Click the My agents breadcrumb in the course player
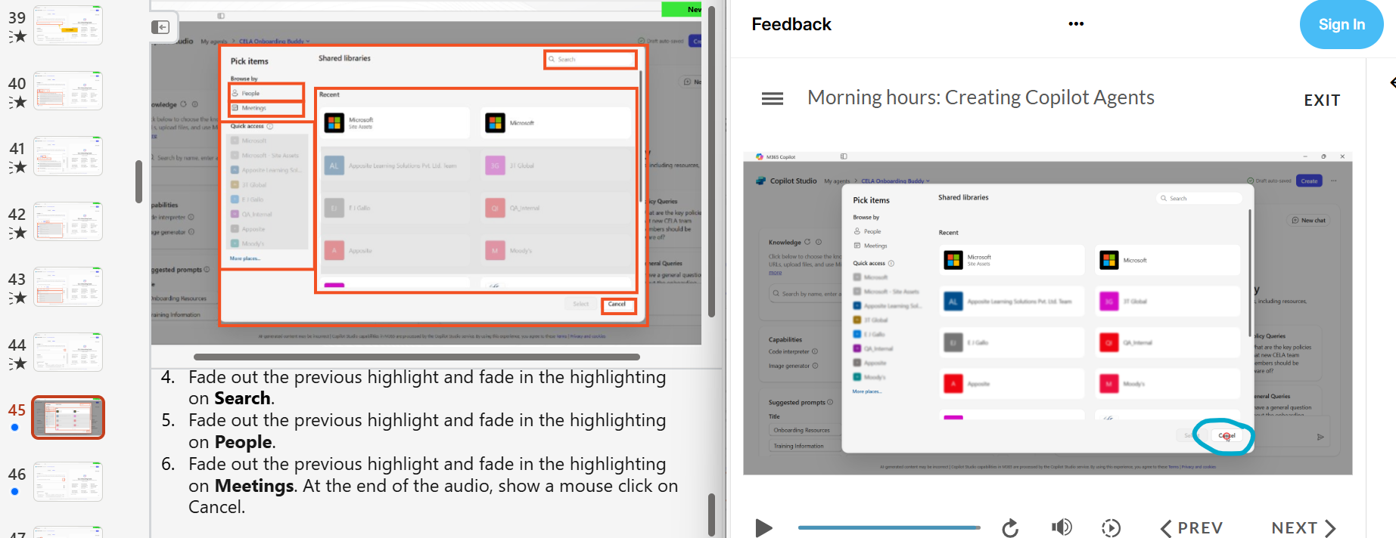Screen dimensions: 1396x538 pyautogui.click(x=838, y=181)
